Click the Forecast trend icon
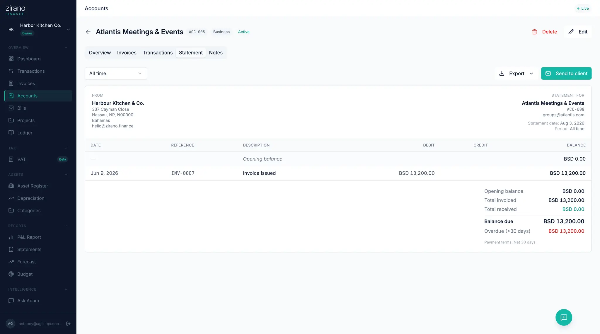This screenshot has height=334, width=600. (11, 262)
